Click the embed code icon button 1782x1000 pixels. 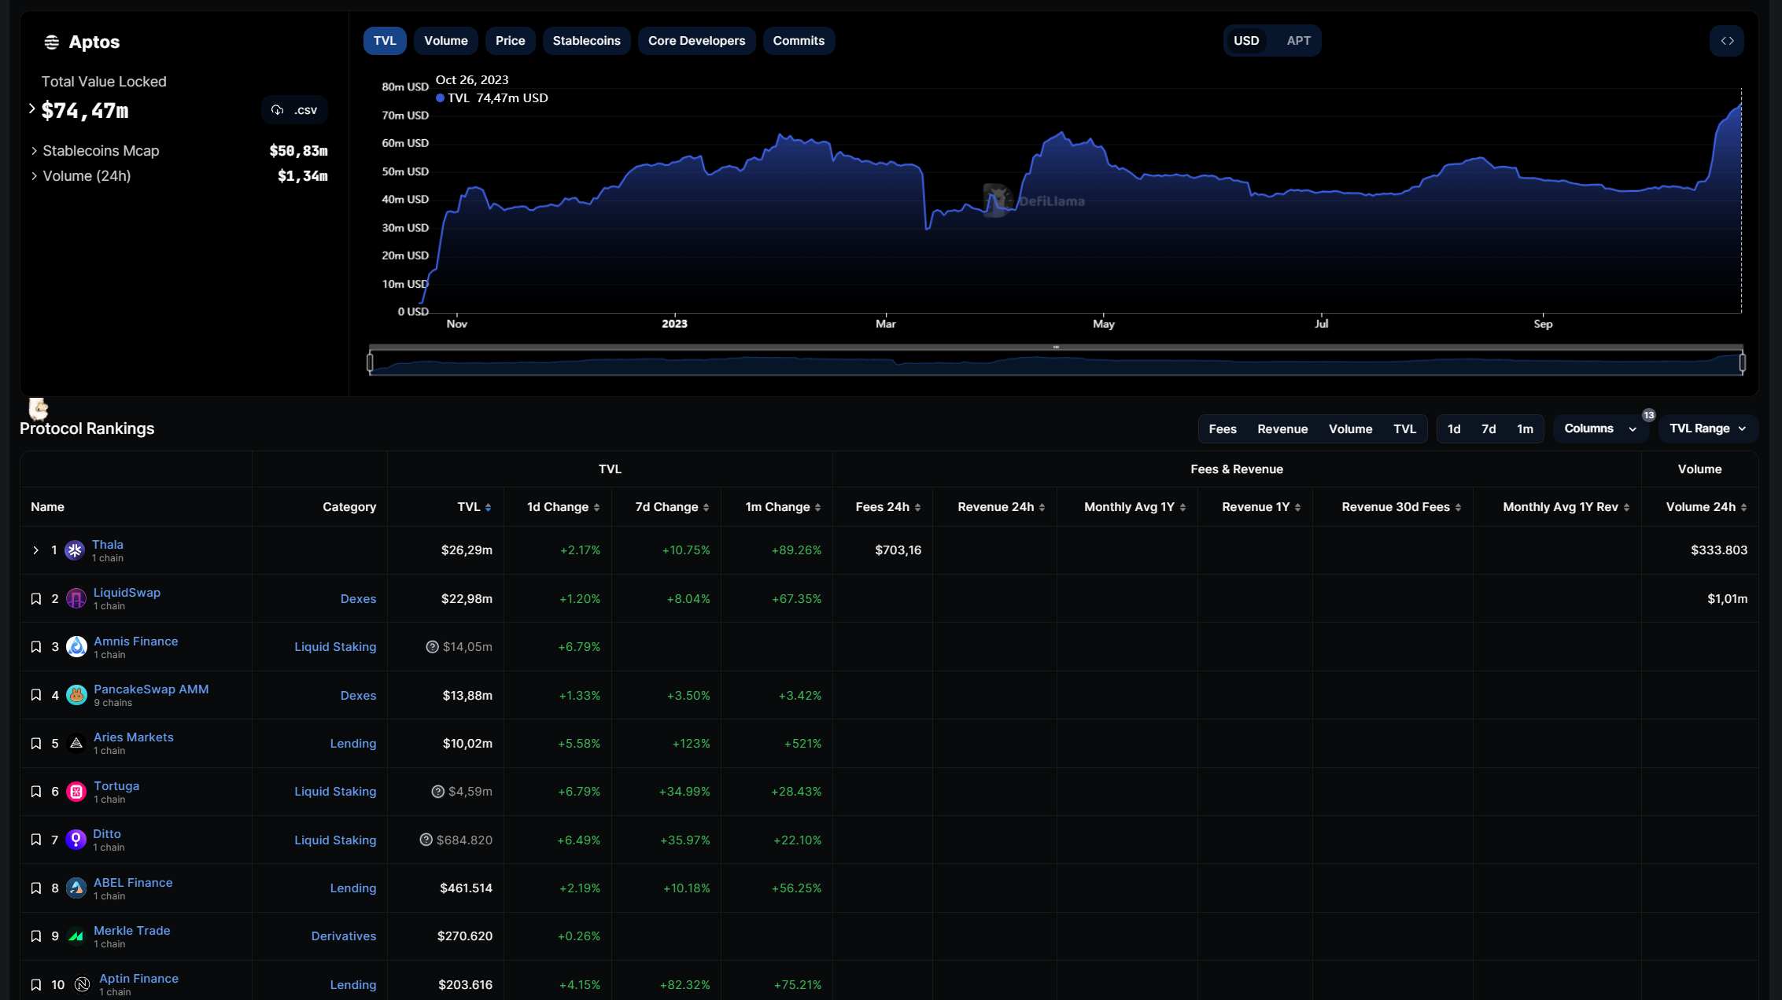click(1726, 41)
